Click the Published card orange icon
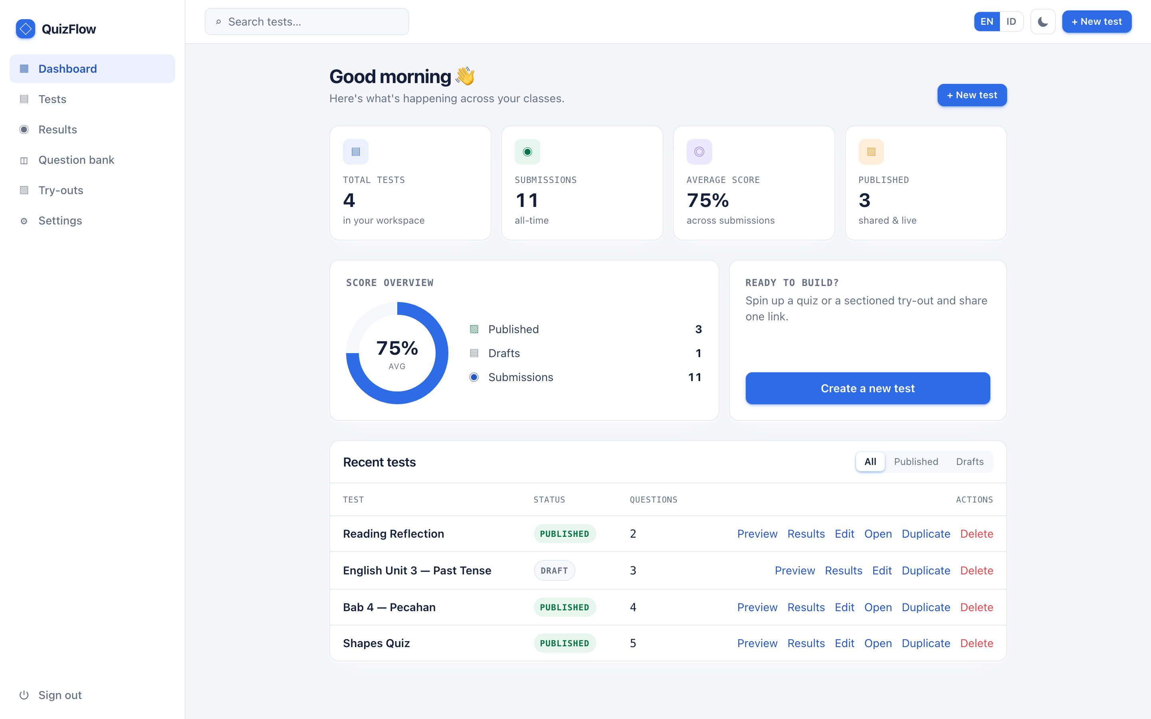The image size is (1151, 719). tap(871, 152)
